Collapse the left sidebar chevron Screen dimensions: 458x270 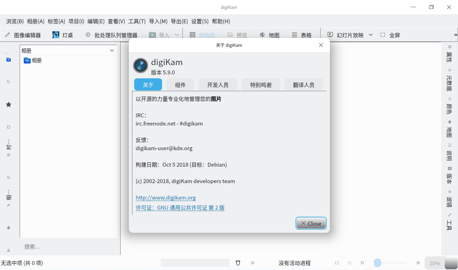coord(6,53)
